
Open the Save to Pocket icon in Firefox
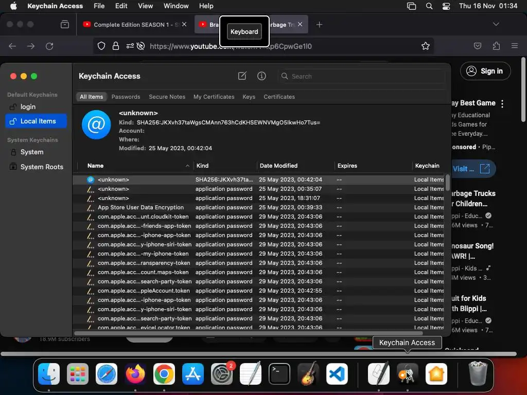click(x=477, y=46)
